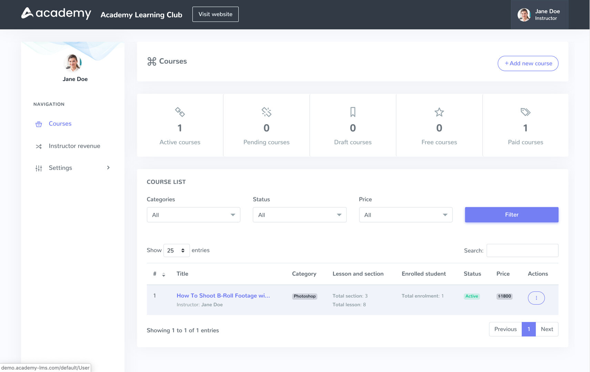Viewport: 590px width, 372px height.
Task: Click the Free courses star icon
Action: tap(439, 112)
